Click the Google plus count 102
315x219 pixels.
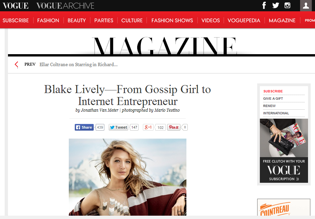click(160, 127)
